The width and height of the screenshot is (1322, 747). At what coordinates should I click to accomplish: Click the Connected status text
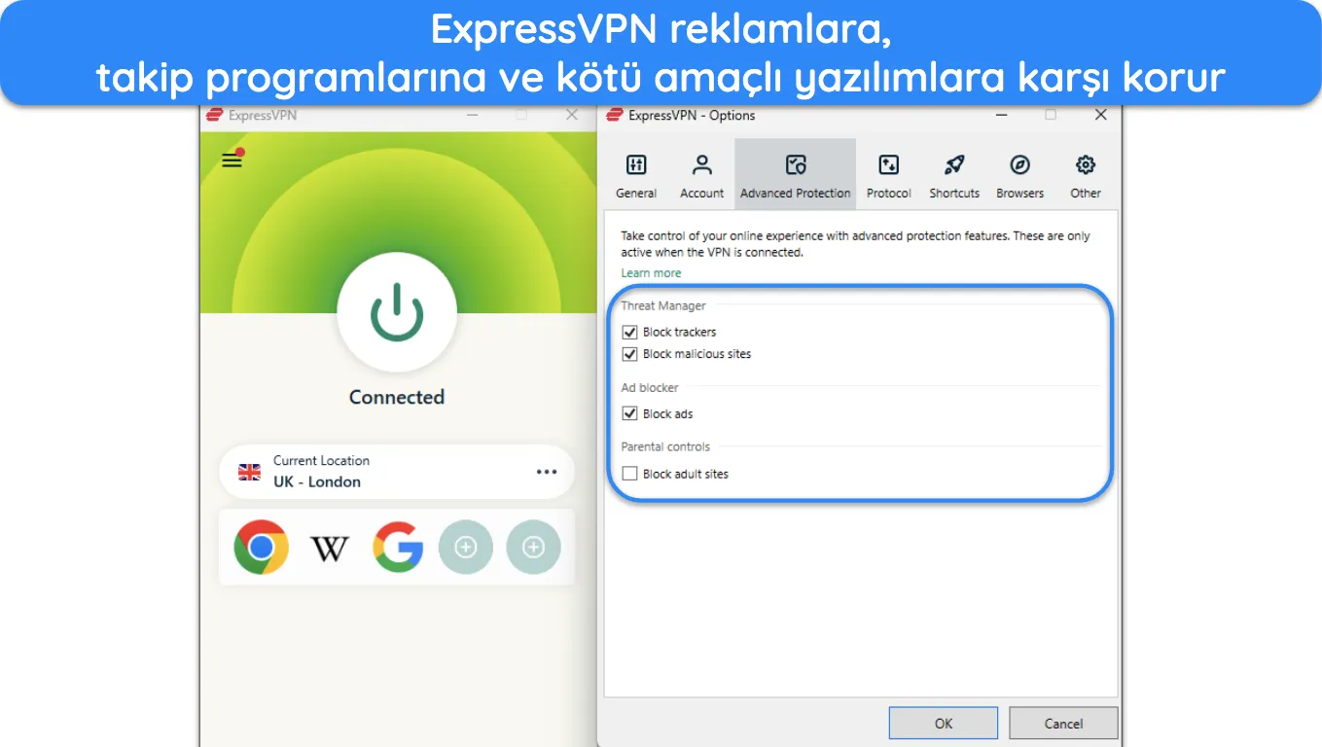[x=397, y=397]
